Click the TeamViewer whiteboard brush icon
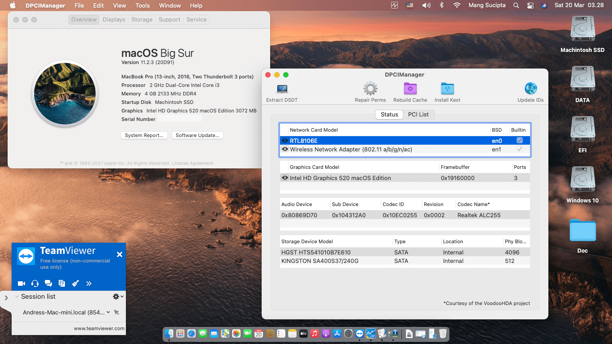The width and height of the screenshot is (612, 344). [75, 284]
